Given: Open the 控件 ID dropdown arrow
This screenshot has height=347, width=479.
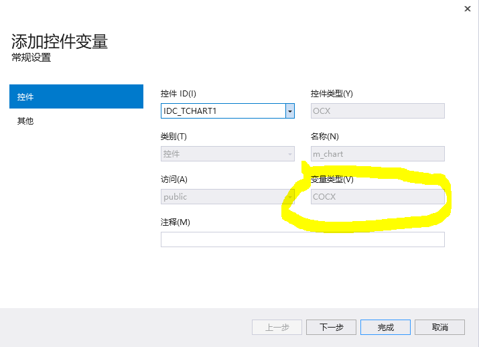Looking at the screenshot, I should pyautogui.click(x=290, y=111).
